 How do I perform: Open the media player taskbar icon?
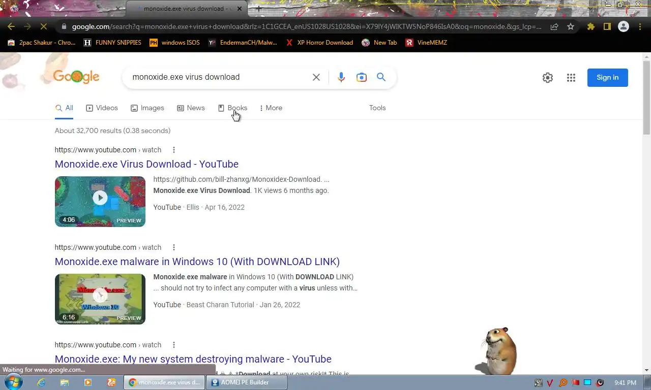88,382
